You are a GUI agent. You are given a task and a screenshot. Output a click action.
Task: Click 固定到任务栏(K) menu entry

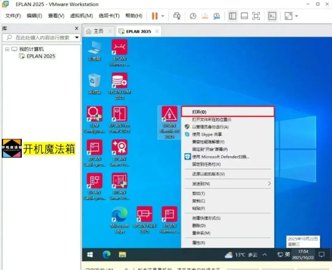coord(228,164)
